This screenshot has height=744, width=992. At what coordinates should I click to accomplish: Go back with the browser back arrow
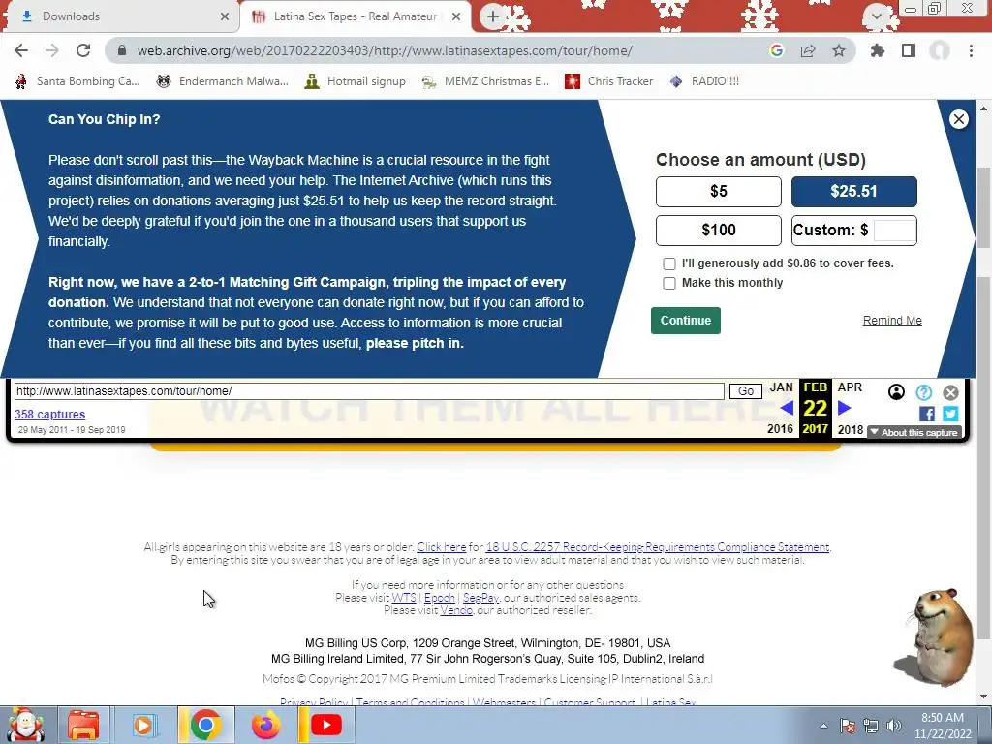pyautogui.click(x=21, y=50)
